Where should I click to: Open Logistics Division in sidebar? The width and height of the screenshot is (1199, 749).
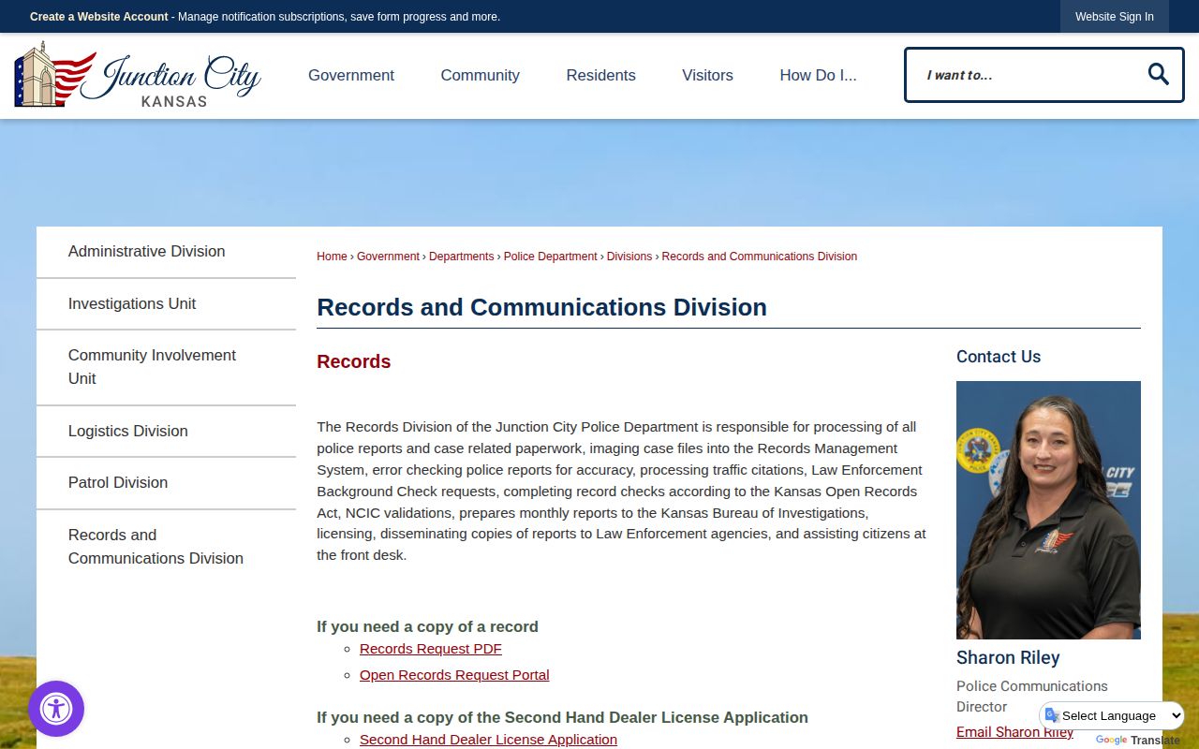pos(166,431)
